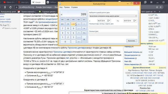Viewport: 168px width, 94px height.
Task: Click the plus key in Calculator
Action: [79, 42]
